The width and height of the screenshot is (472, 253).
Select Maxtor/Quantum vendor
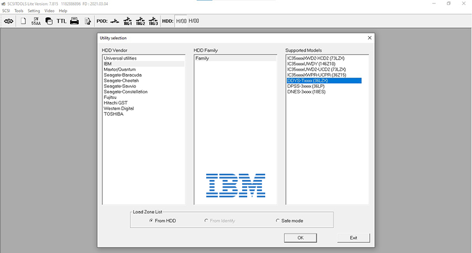pos(144,69)
